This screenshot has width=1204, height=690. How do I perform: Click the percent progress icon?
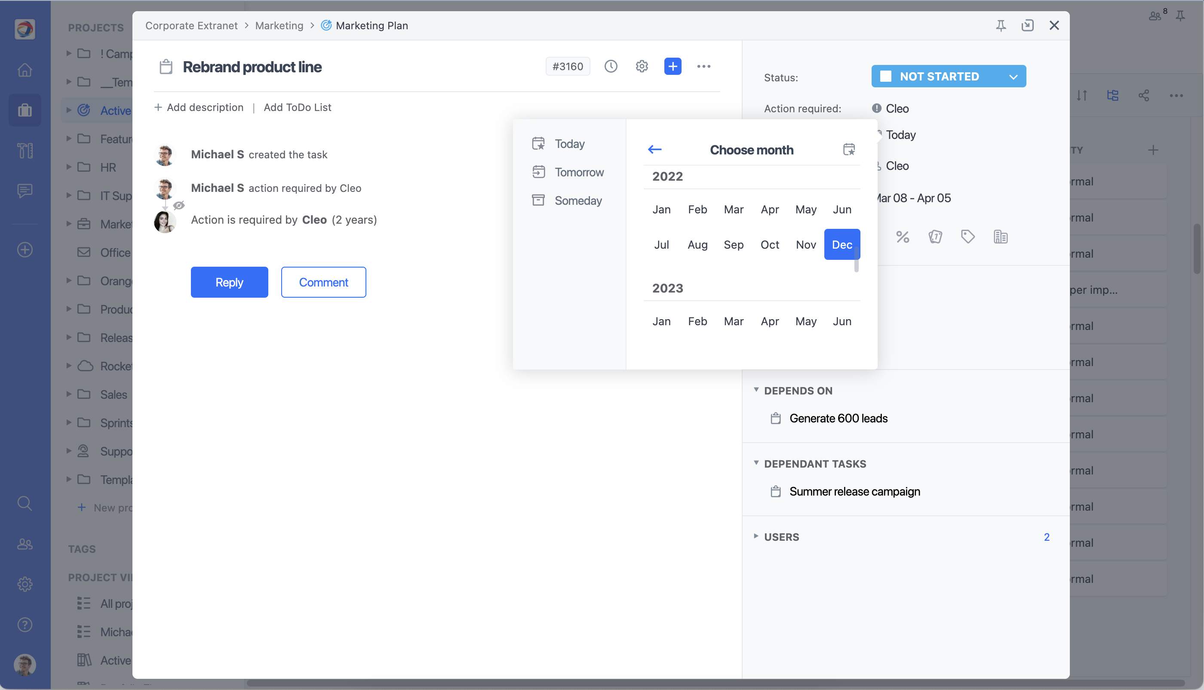coord(902,237)
